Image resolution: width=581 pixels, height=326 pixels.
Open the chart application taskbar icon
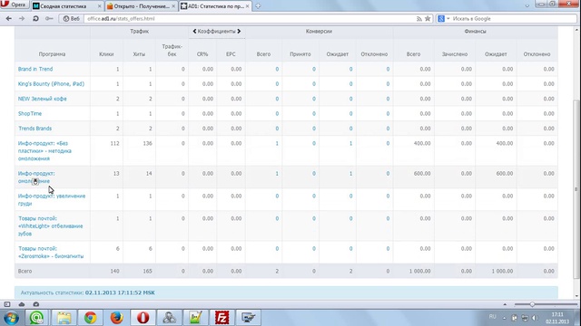(196, 318)
